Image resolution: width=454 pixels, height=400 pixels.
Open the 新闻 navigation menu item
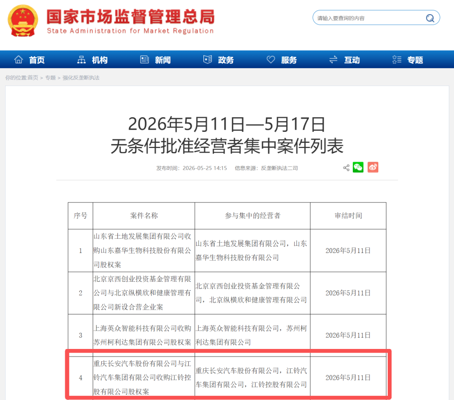163,60
